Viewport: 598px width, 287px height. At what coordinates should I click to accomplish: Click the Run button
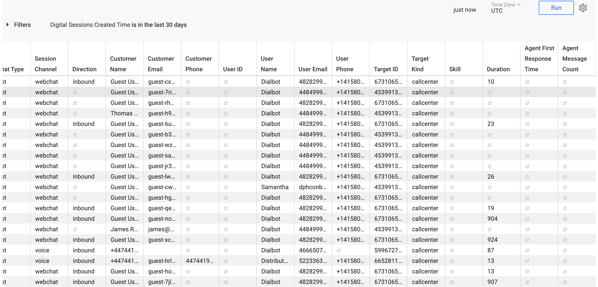point(556,8)
